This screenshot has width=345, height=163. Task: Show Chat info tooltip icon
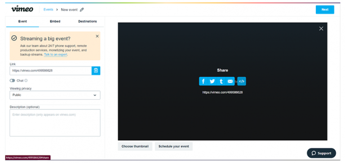26,80
